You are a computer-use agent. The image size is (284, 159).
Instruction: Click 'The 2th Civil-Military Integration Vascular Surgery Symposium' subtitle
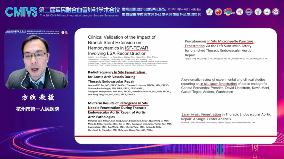tap(79, 16)
